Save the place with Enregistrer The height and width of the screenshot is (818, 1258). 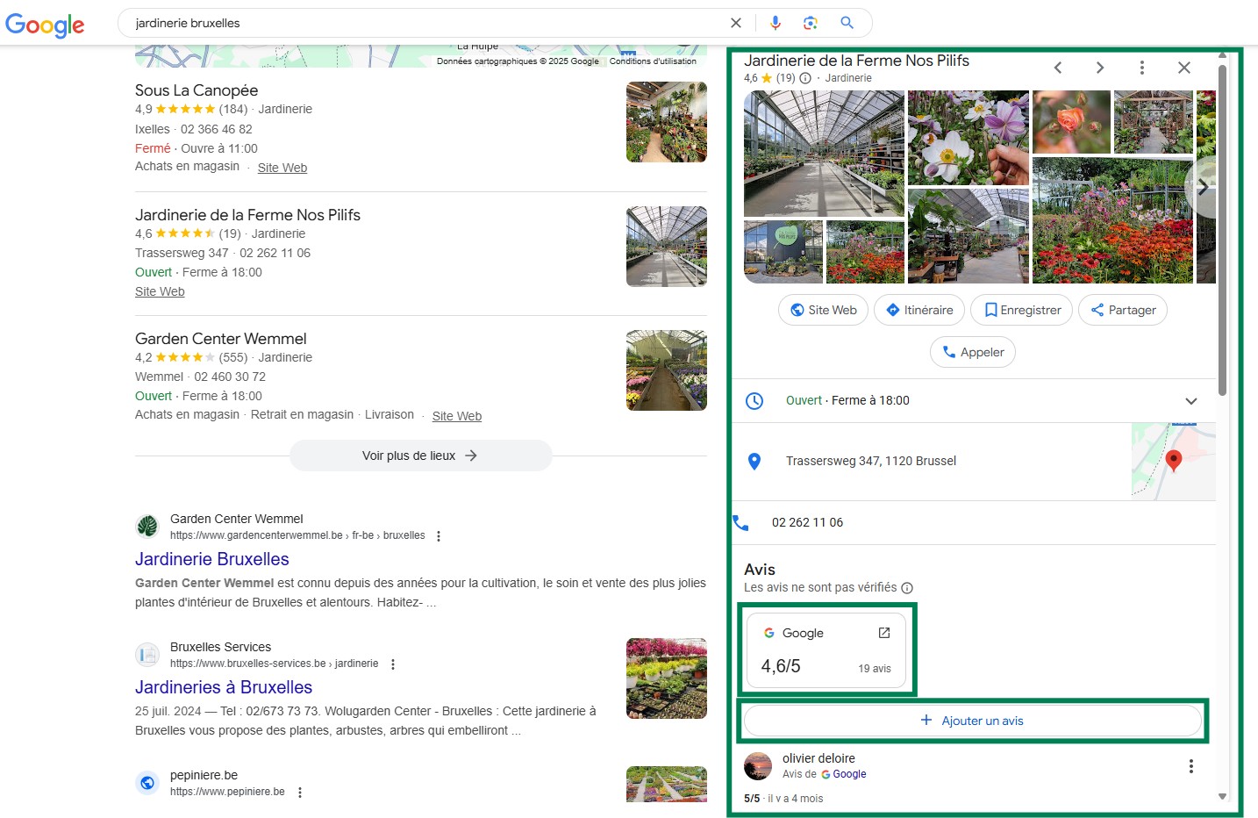coord(1021,310)
